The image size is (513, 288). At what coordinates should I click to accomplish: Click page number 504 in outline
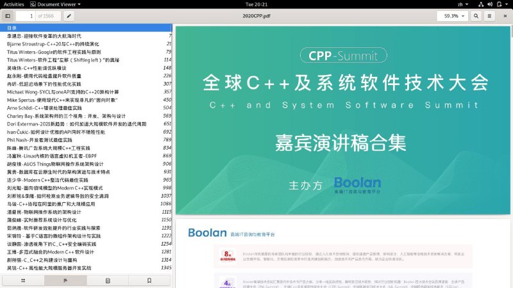click(167, 108)
